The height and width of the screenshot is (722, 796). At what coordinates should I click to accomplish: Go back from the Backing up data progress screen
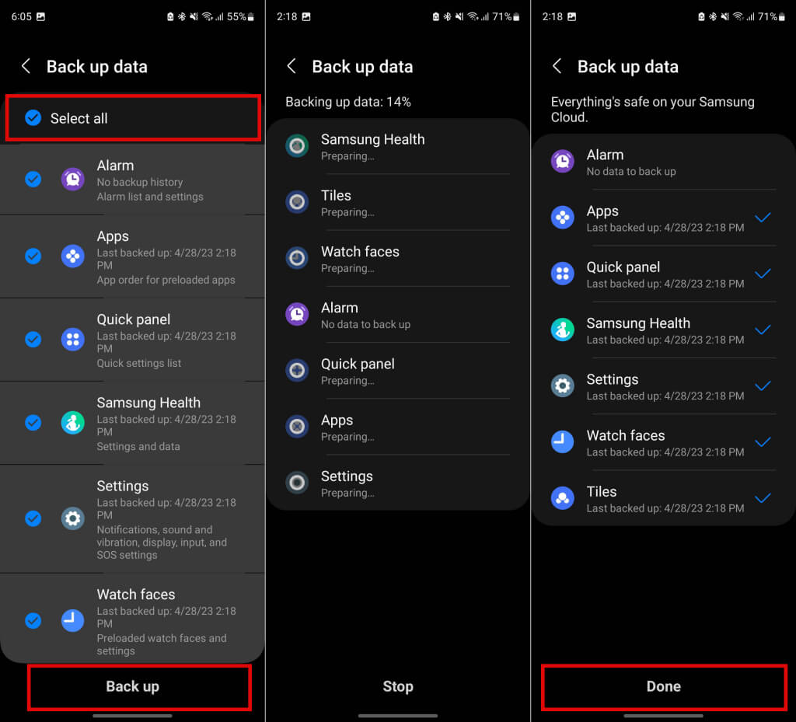click(x=292, y=66)
